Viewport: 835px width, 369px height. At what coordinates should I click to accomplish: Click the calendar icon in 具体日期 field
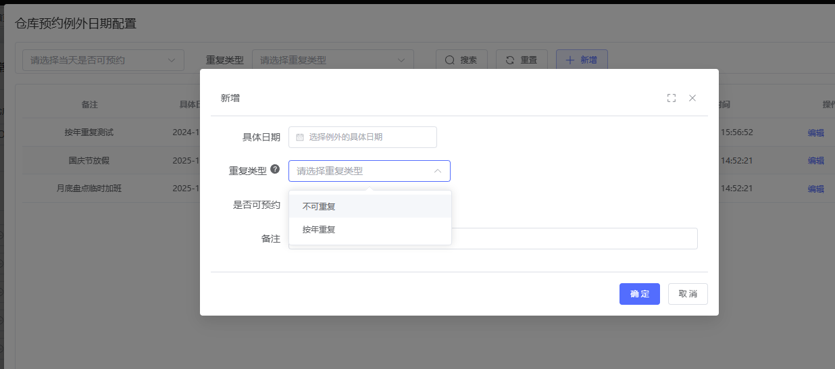tap(300, 137)
